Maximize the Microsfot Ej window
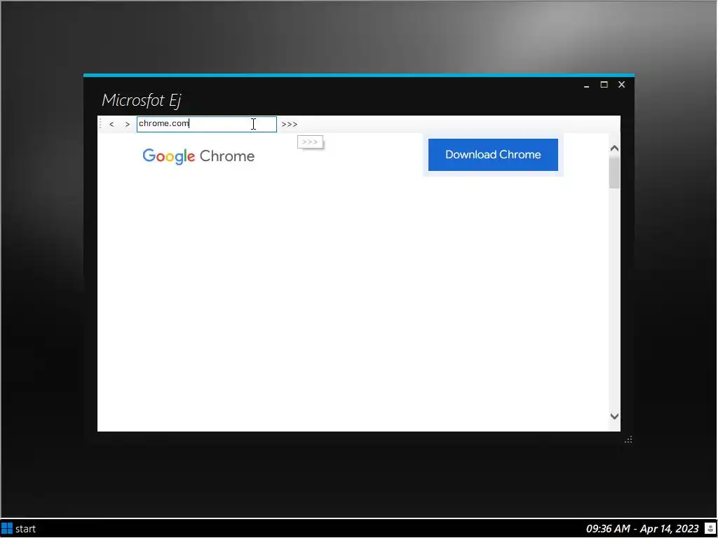 604,84
